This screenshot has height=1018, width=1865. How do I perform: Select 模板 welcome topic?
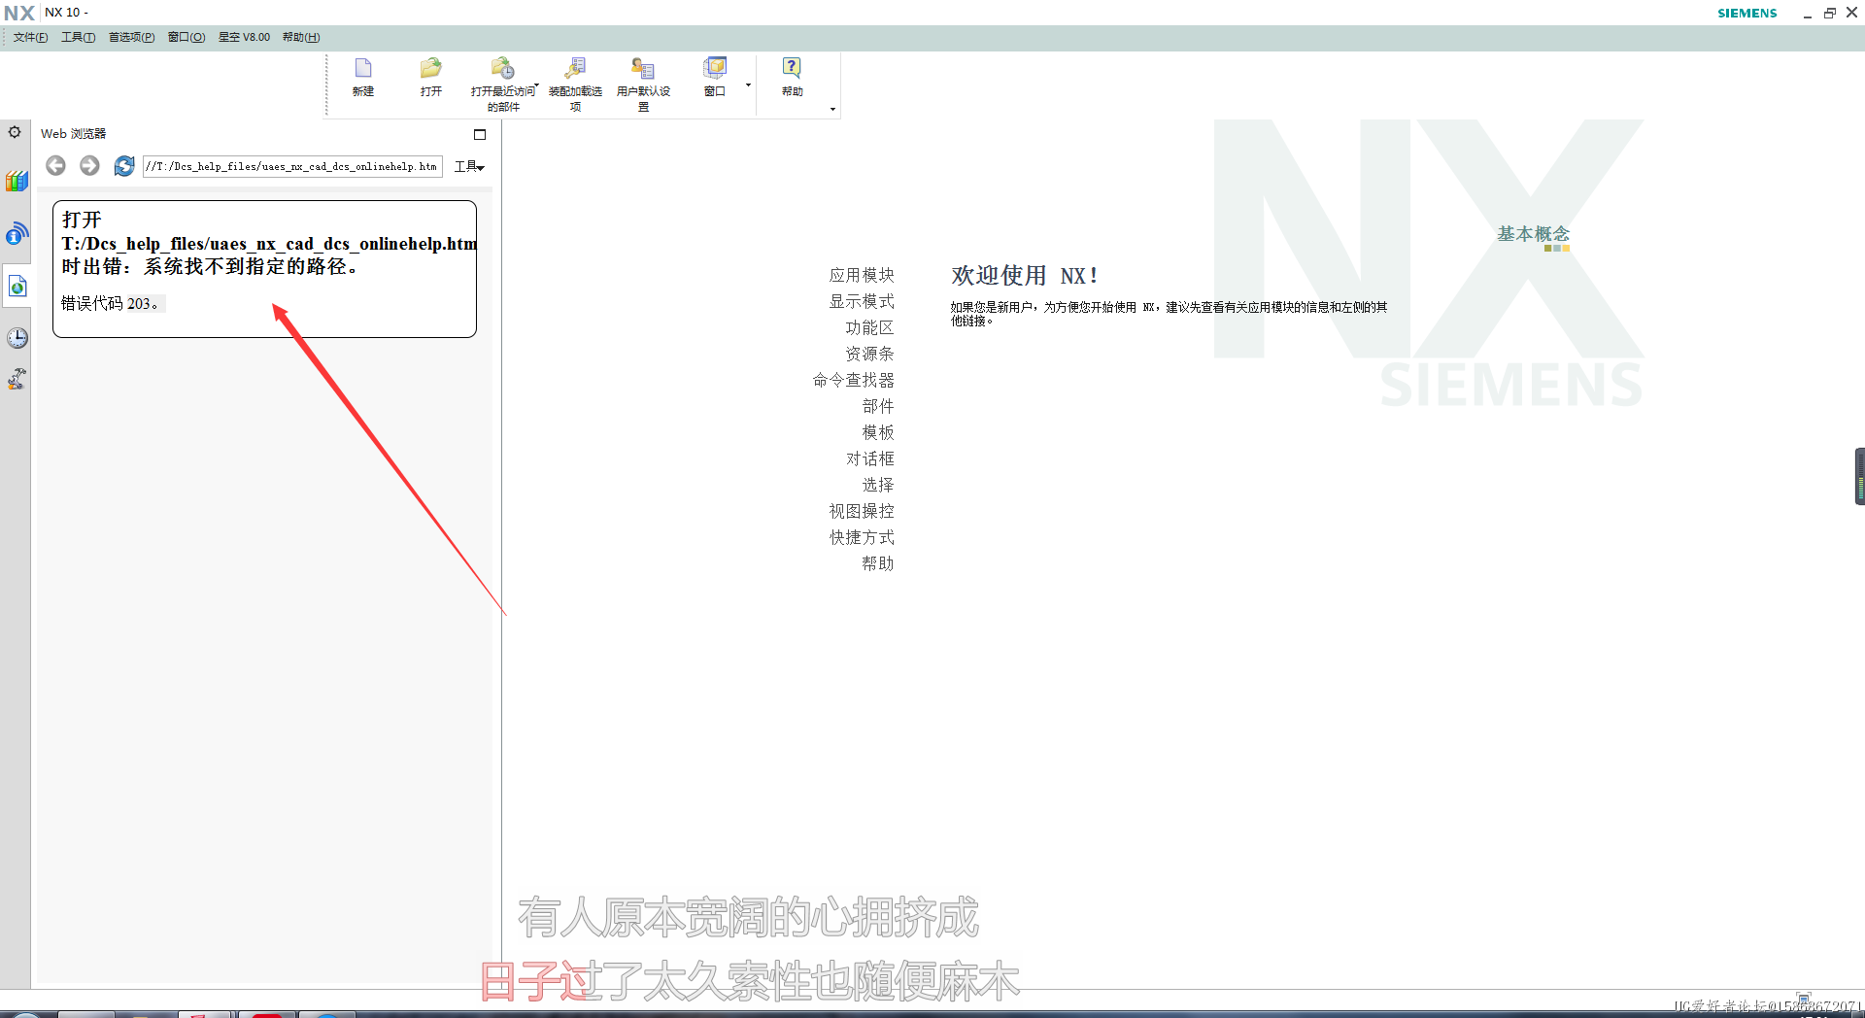click(878, 432)
